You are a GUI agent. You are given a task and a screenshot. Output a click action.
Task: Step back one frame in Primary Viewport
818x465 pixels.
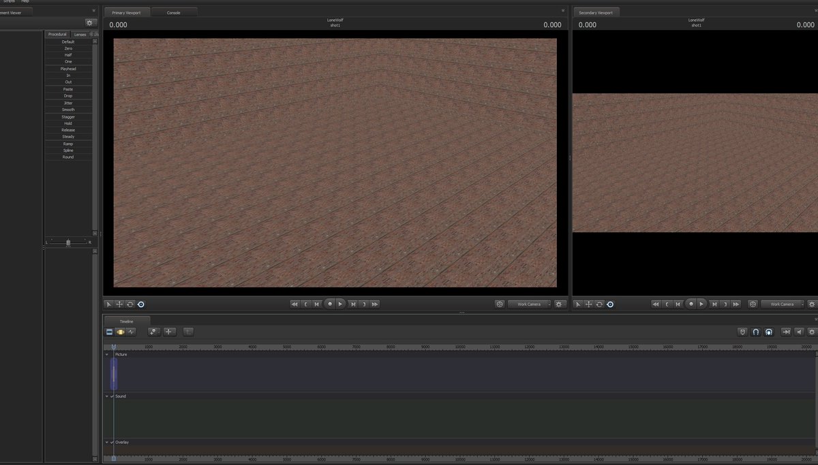pos(317,304)
